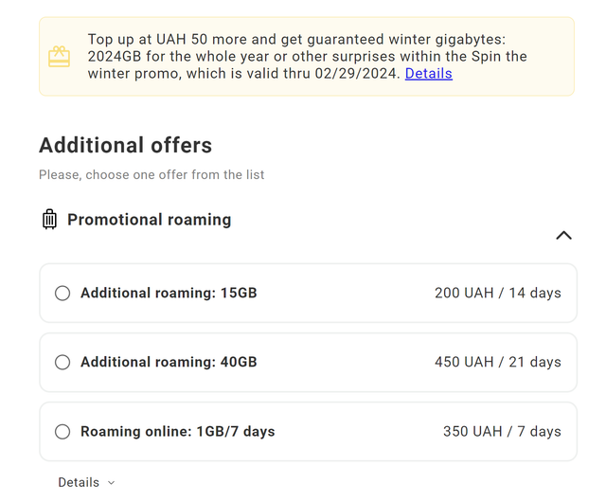Click the 450 UAH / 21 days price

tap(498, 362)
